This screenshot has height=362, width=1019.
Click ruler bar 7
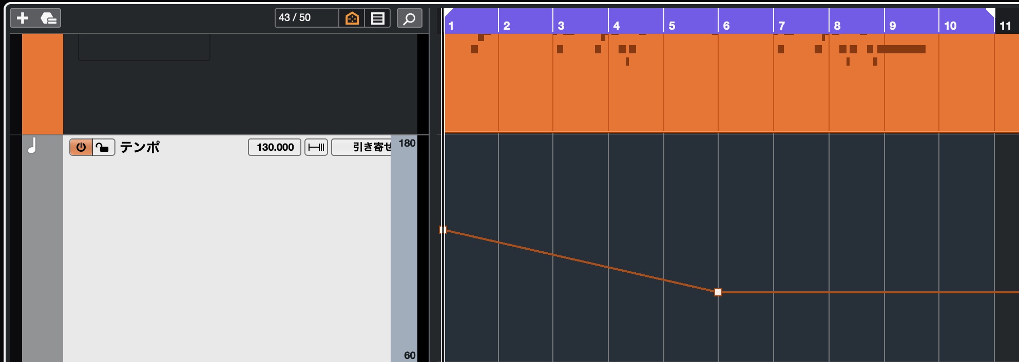tap(782, 26)
